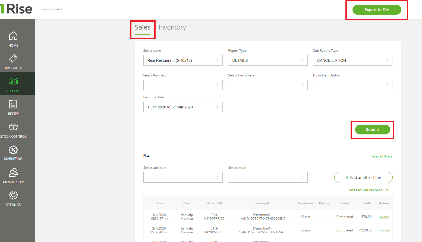Click Completed status of -₹70.00 order

point(345,217)
